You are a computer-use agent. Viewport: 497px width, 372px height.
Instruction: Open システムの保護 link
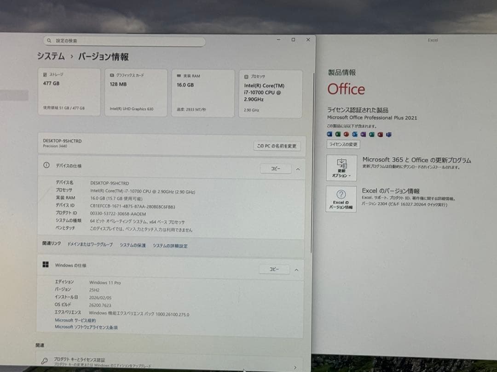(133, 245)
